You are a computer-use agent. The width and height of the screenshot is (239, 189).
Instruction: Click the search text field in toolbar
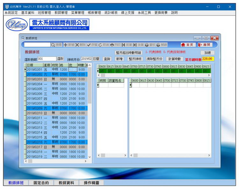coord(37,45)
